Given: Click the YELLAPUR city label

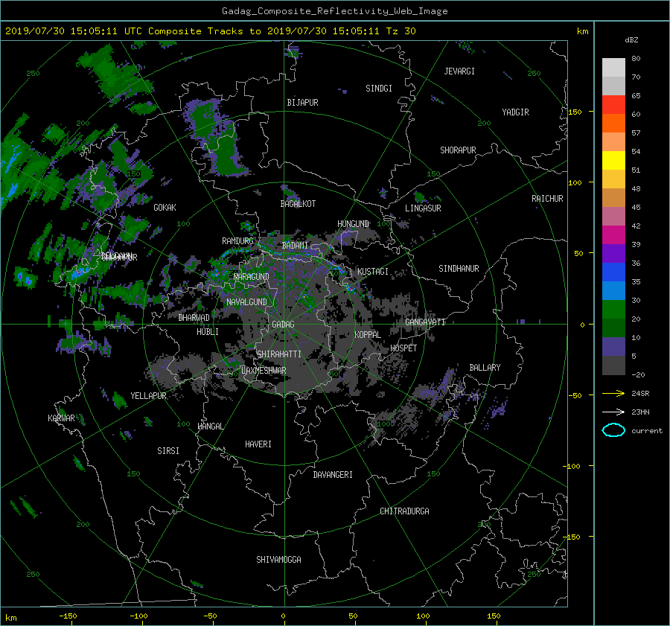Looking at the screenshot, I should click(148, 396).
